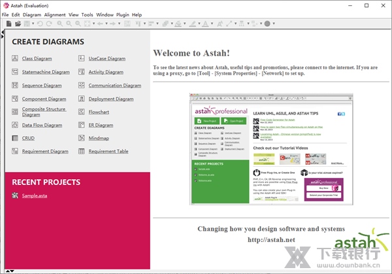Click the Sequence Diagram icon
Screen dimensions: 392x274
coord(15,86)
